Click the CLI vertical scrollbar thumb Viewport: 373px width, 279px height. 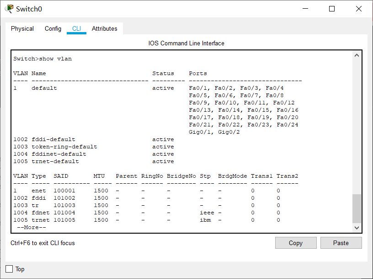tap(357, 208)
